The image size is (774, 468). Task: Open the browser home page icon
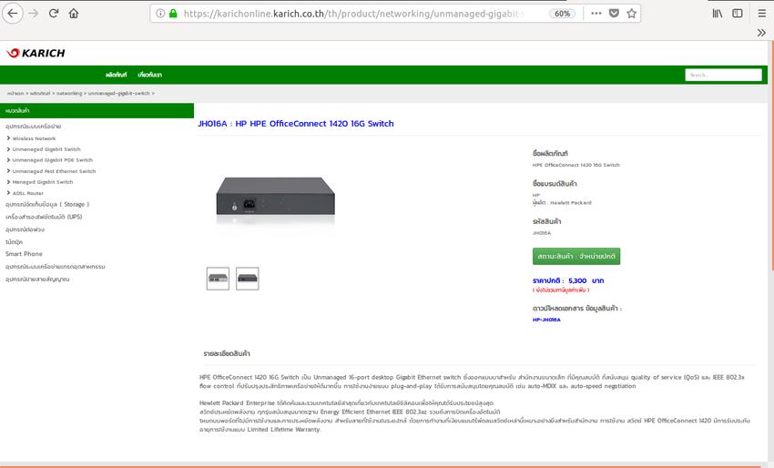[x=74, y=14]
